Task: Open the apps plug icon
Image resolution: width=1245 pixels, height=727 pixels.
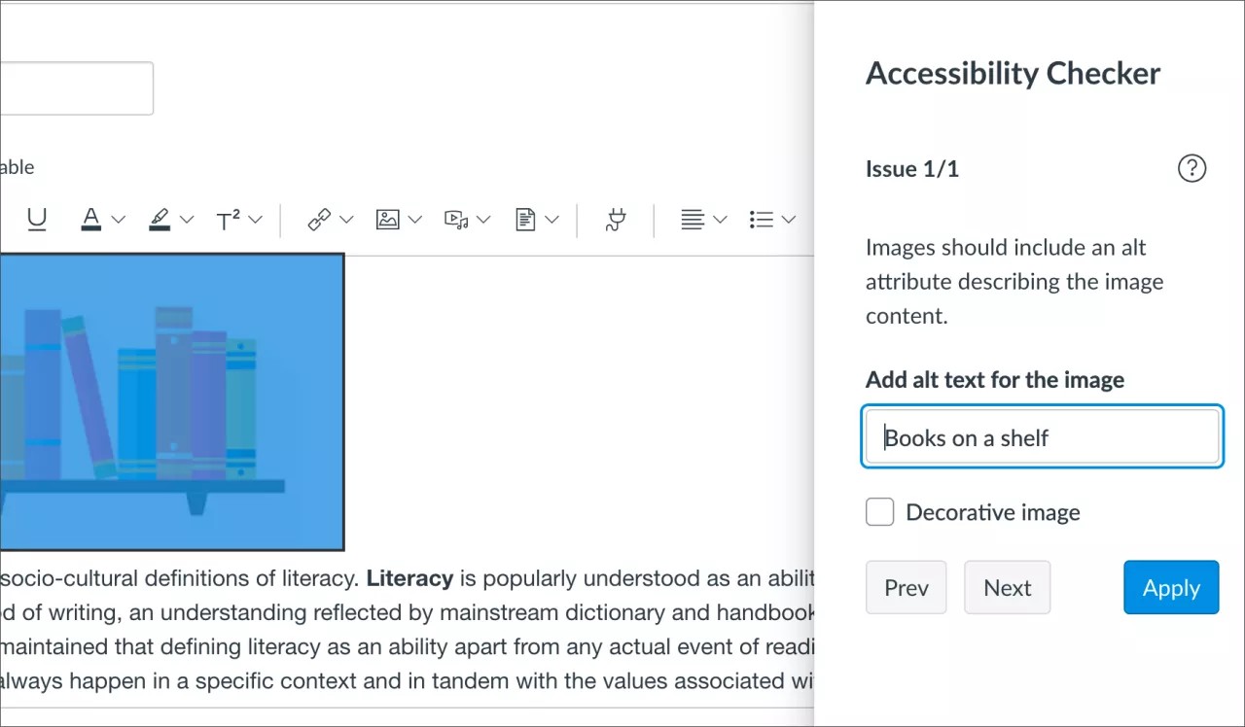Action: pyautogui.click(x=616, y=220)
